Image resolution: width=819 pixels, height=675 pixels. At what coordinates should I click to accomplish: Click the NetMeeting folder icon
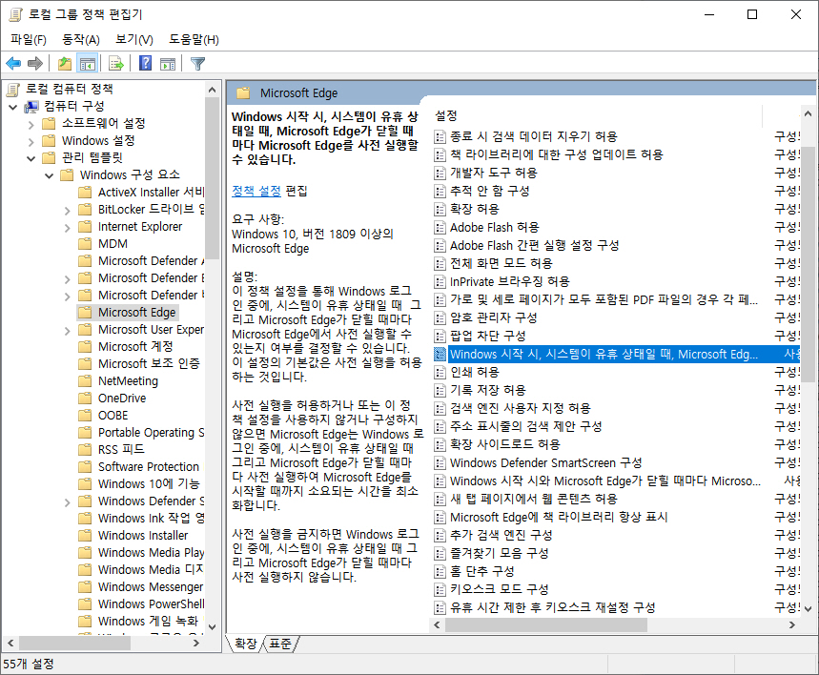click(x=85, y=380)
